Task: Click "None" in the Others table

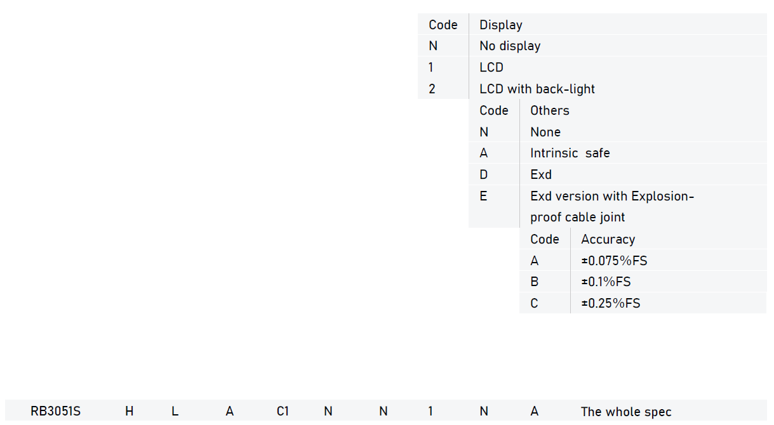Action: click(545, 132)
